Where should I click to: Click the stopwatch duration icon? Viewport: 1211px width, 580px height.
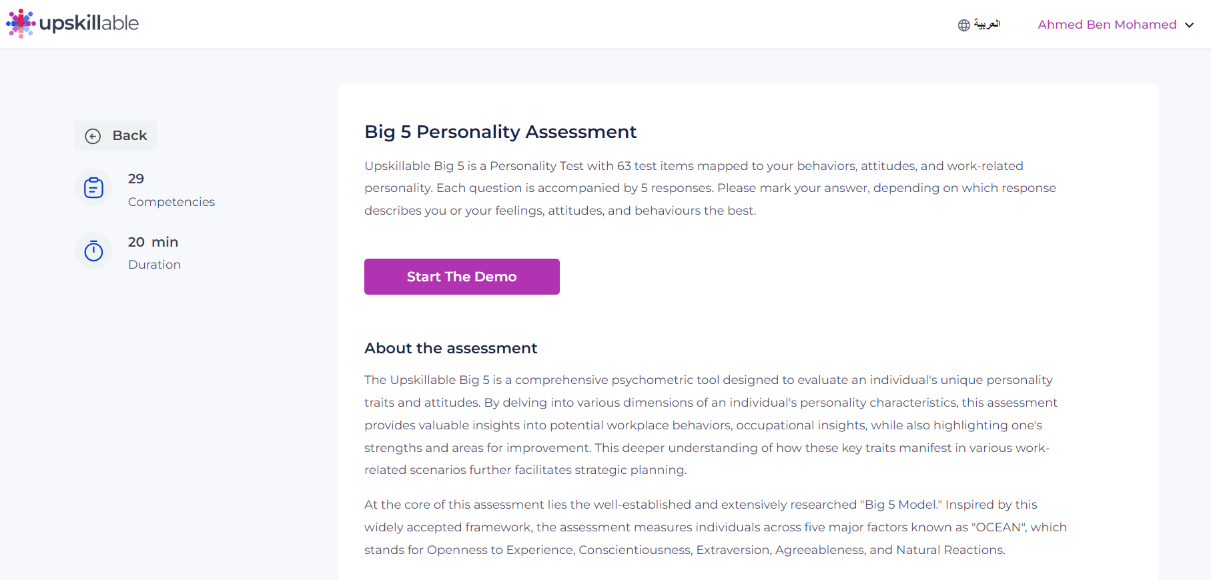[93, 251]
